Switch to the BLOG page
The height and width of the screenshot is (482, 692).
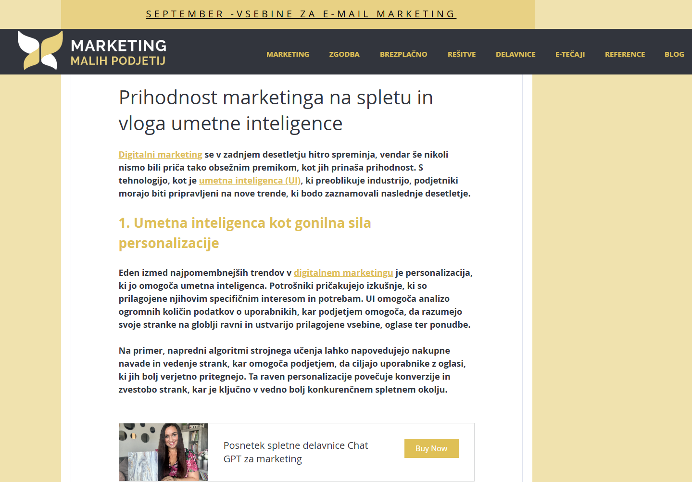674,54
